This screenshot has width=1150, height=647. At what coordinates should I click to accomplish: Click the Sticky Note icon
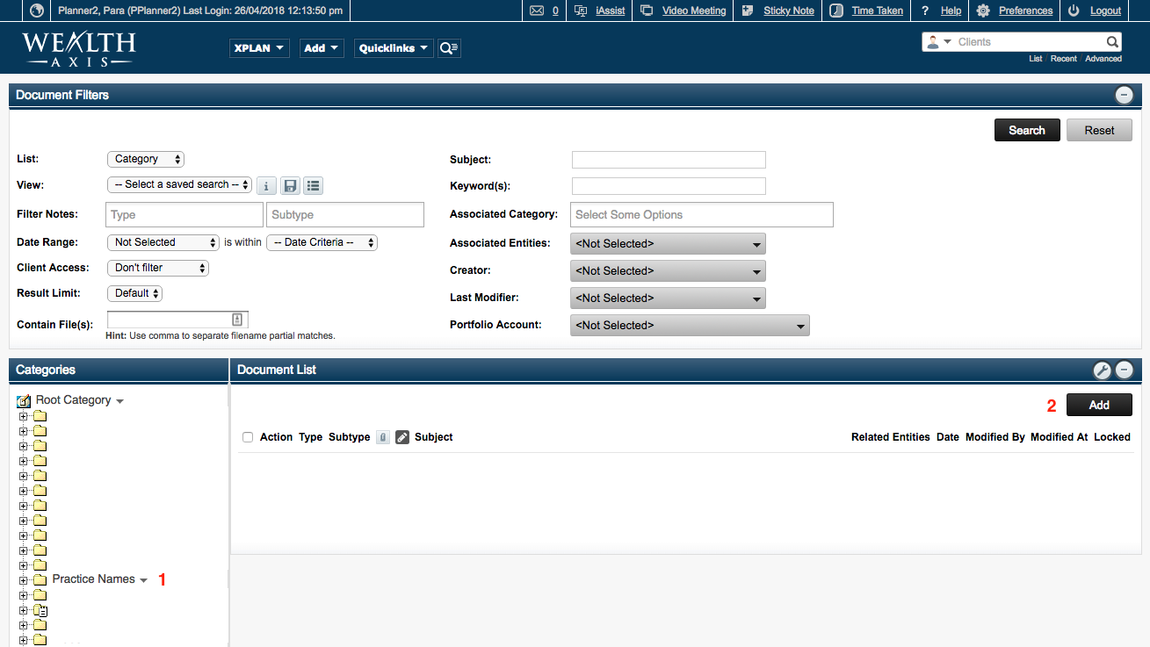[748, 11]
